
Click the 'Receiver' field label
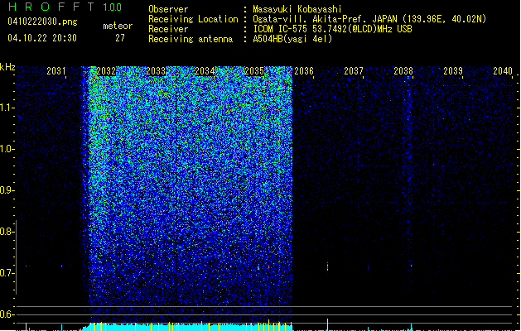pyautogui.click(x=168, y=29)
